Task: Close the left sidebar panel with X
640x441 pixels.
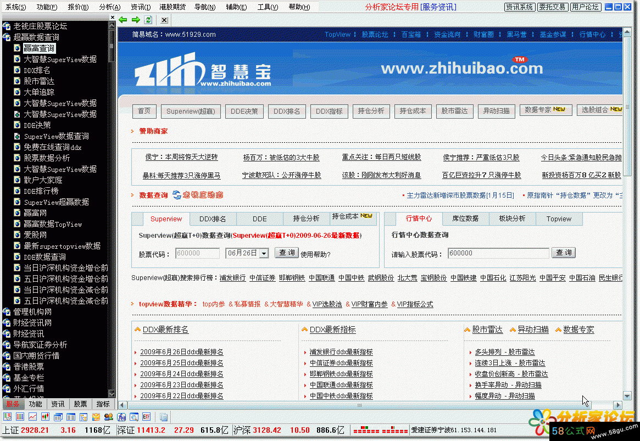Action: click(113, 18)
